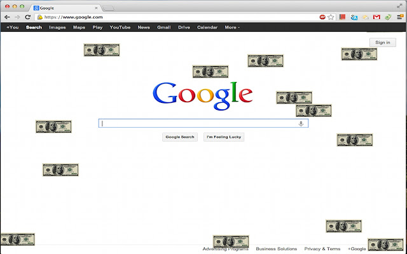Click the green money extension icon
The image size is (407, 254).
coord(388,17)
